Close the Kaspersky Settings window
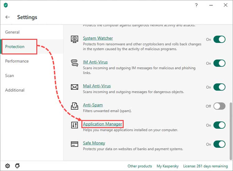Image resolution: width=233 pixels, height=171 pixels. [226, 5]
